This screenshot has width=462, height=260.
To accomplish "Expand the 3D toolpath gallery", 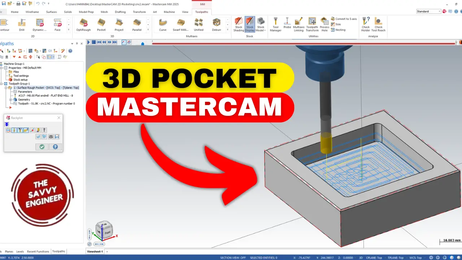I will pos(148,30).
